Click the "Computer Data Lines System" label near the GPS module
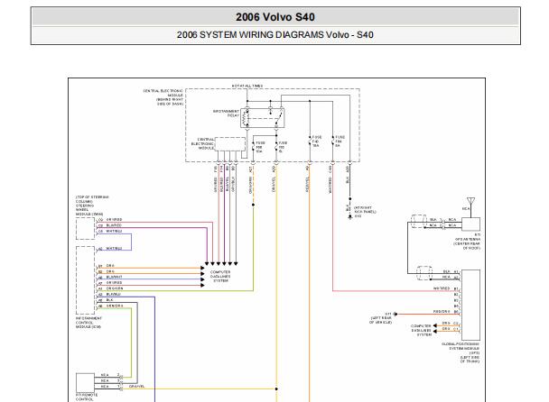 421,330
